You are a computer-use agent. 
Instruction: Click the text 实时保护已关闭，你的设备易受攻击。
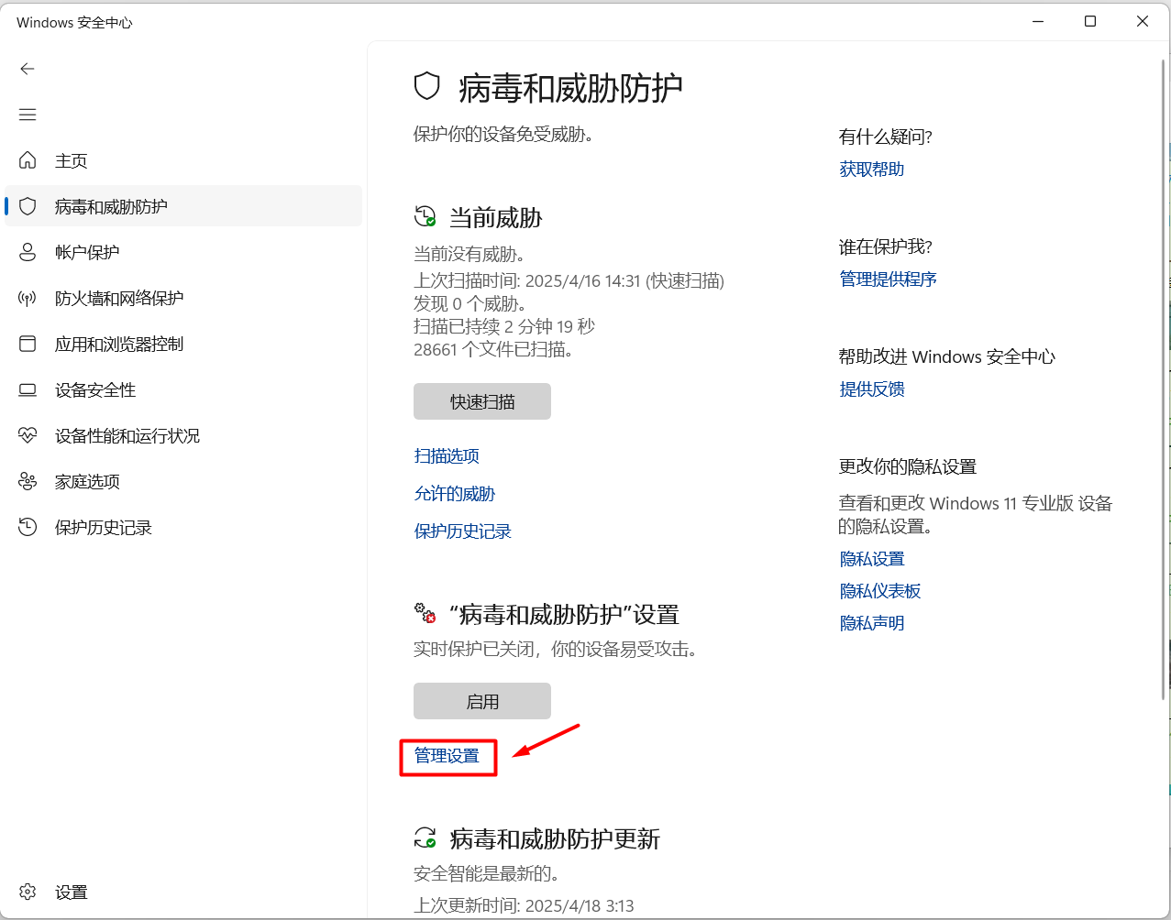[x=558, y=649]
